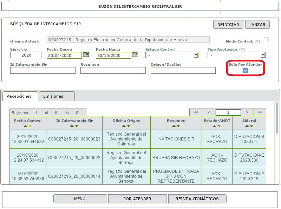Sort Sideral column descending
281x209 pixels.
tap(251, 126)
